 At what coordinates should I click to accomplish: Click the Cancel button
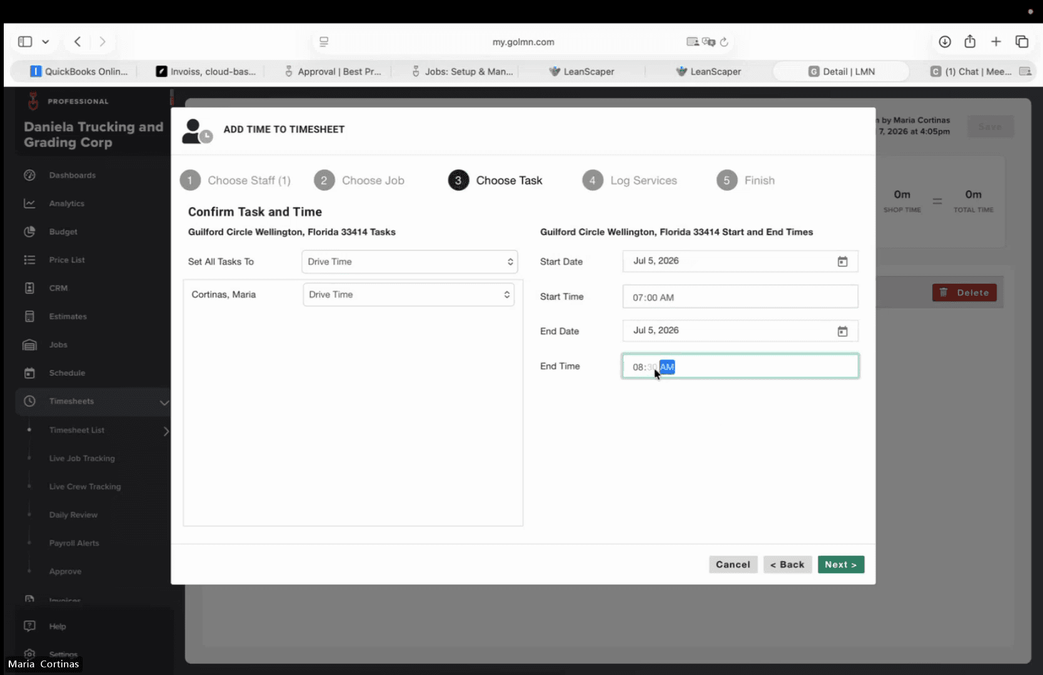point(733,564)
